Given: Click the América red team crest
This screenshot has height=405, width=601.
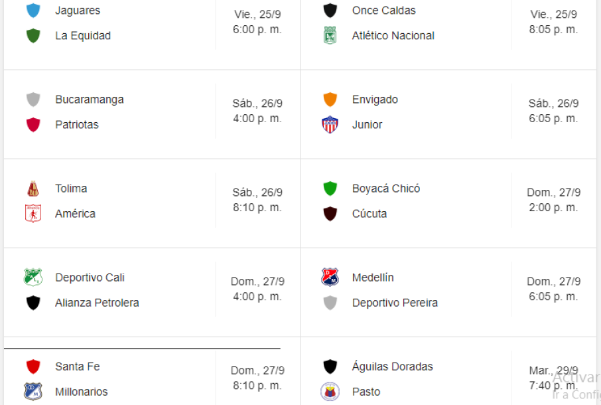Looking at the screenshot, I should [x=33, y=214].
